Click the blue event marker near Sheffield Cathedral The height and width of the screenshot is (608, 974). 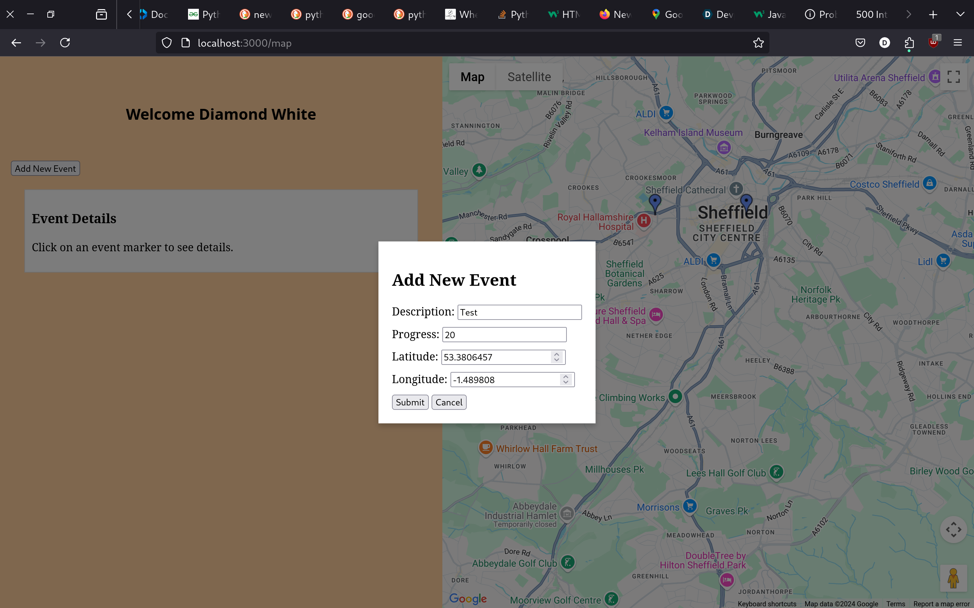[746, 201]
